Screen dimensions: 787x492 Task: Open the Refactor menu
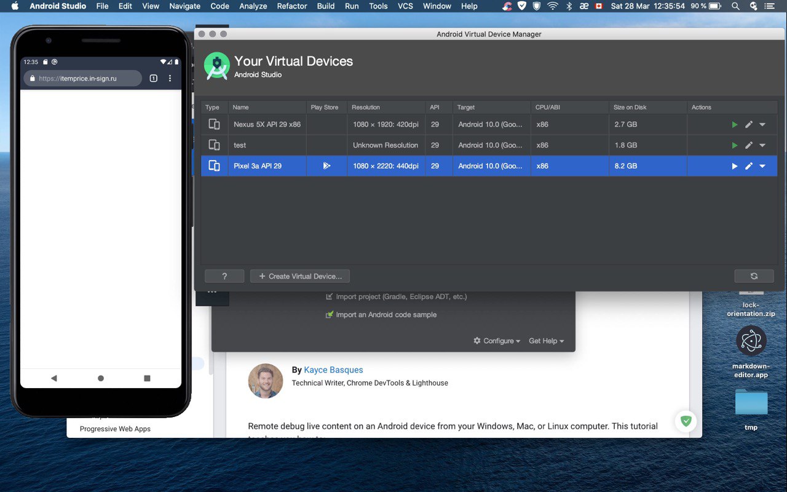click(292, 6)
